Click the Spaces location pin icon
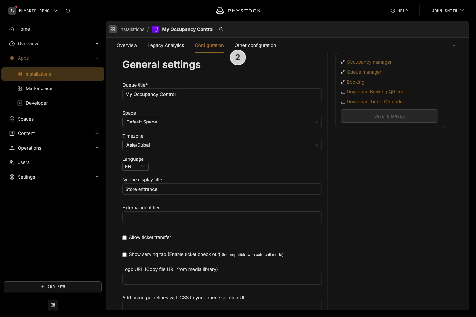The height and width of the screenshot is (317, 476). 12,119
